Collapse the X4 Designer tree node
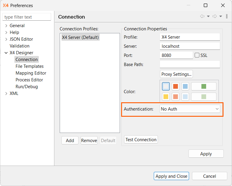This screenshot has width=232, height=186. pyautogui.click(x=6, y=53)
